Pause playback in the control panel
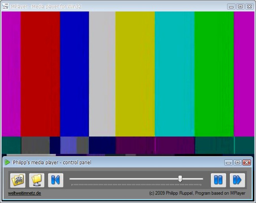The image size is (256, 203). pyautogui.click(x=218, y=180)
